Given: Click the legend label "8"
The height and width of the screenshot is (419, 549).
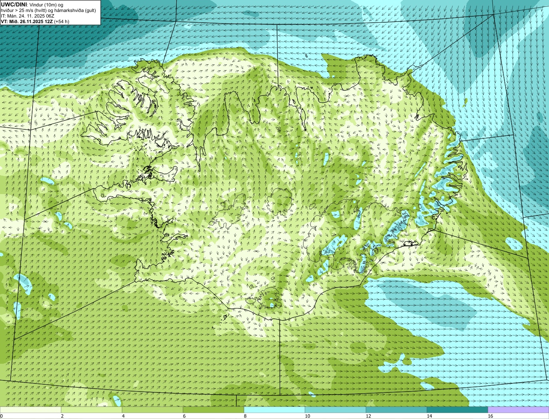Looking at the screenshot, I should [x=245, y=416].
